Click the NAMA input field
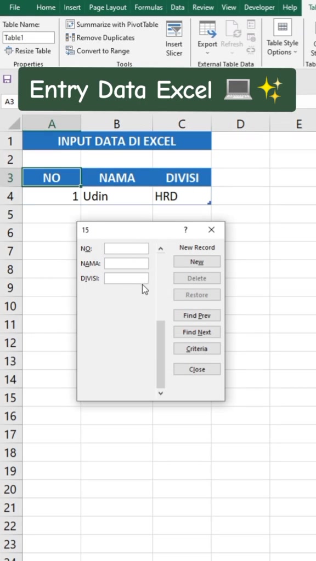This screenshot has width=316, height=561. pyautogui.click(x=127, y=264)
